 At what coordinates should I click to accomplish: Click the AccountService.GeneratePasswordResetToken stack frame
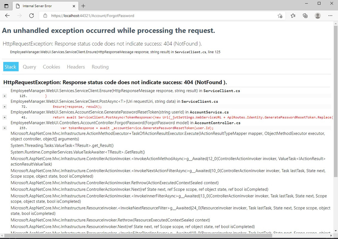pos(120,112)
